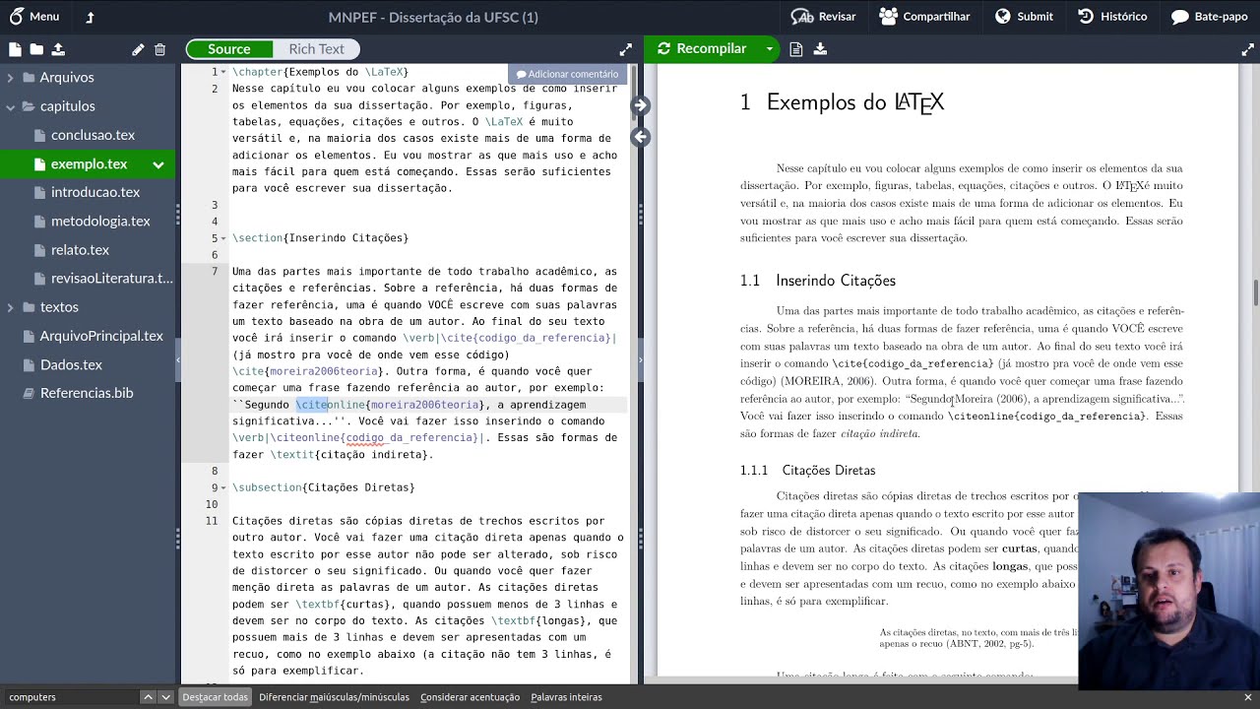Open the Histórico view

[x=1112, y=16]
